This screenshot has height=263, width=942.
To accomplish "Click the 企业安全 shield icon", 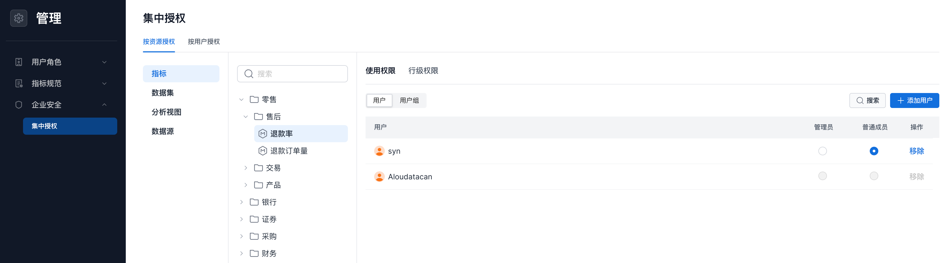I will (x=19, y=105).
